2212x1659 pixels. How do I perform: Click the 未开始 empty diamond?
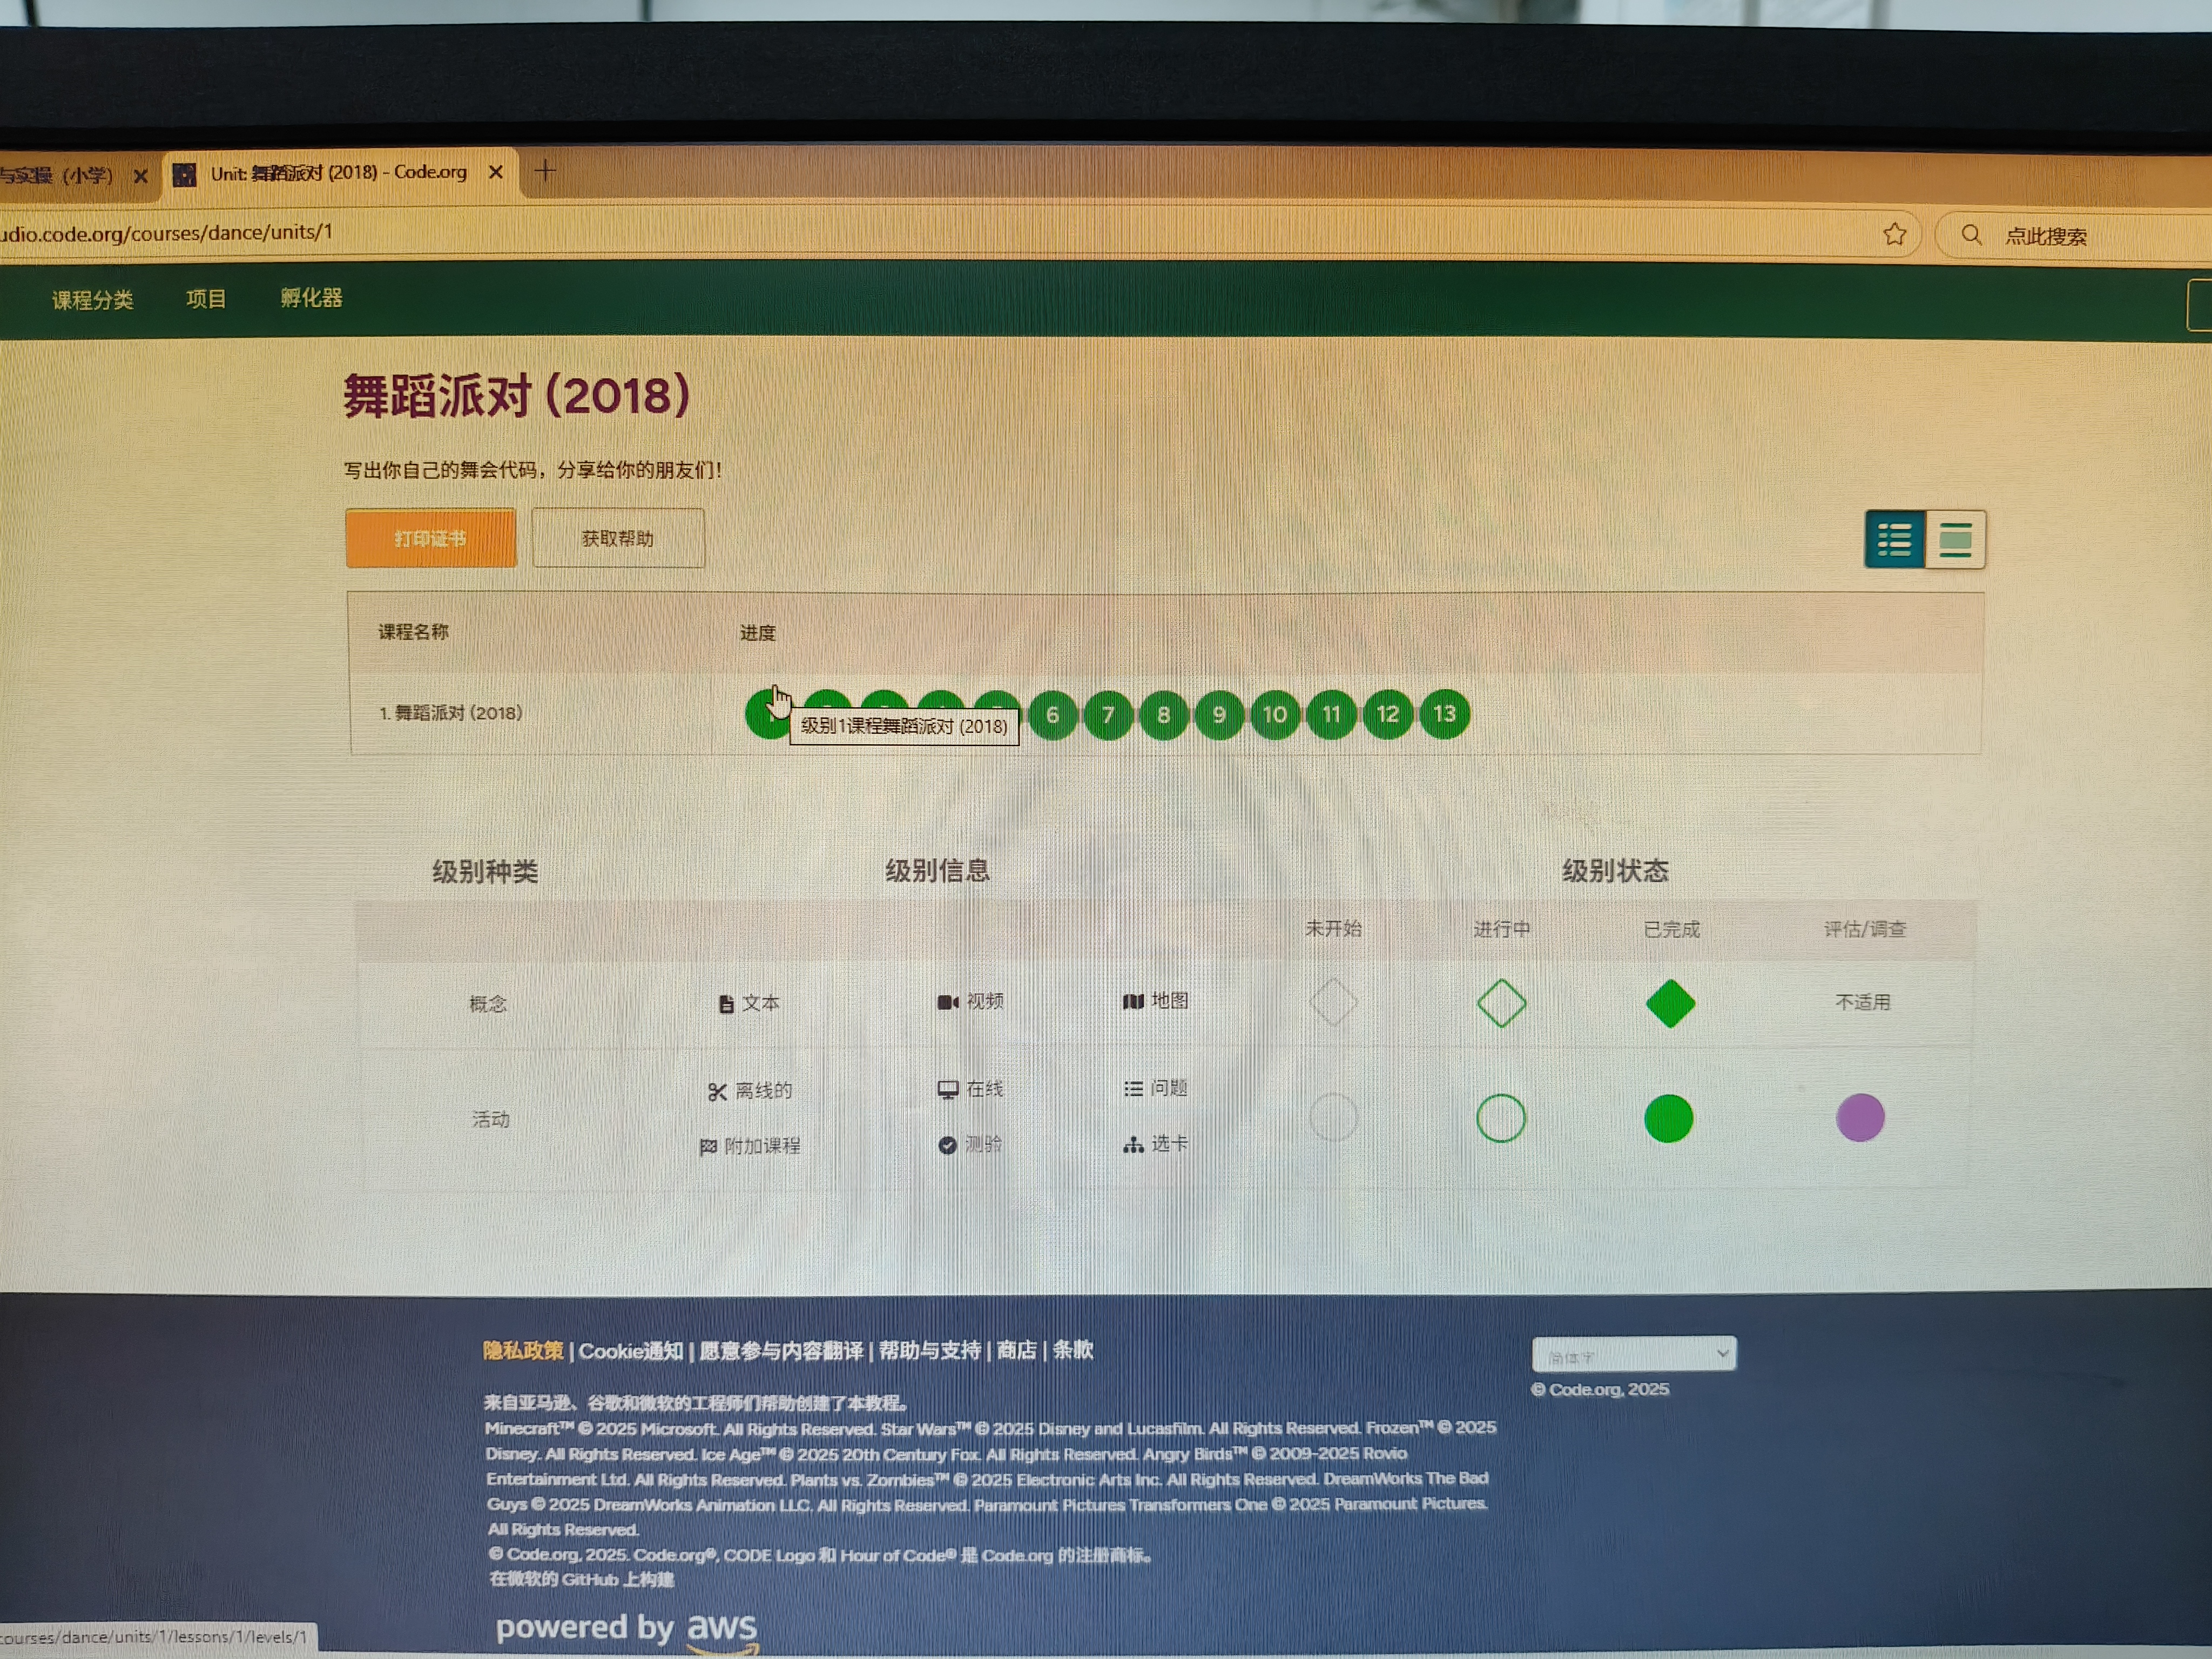(x=1333, y=1002)
